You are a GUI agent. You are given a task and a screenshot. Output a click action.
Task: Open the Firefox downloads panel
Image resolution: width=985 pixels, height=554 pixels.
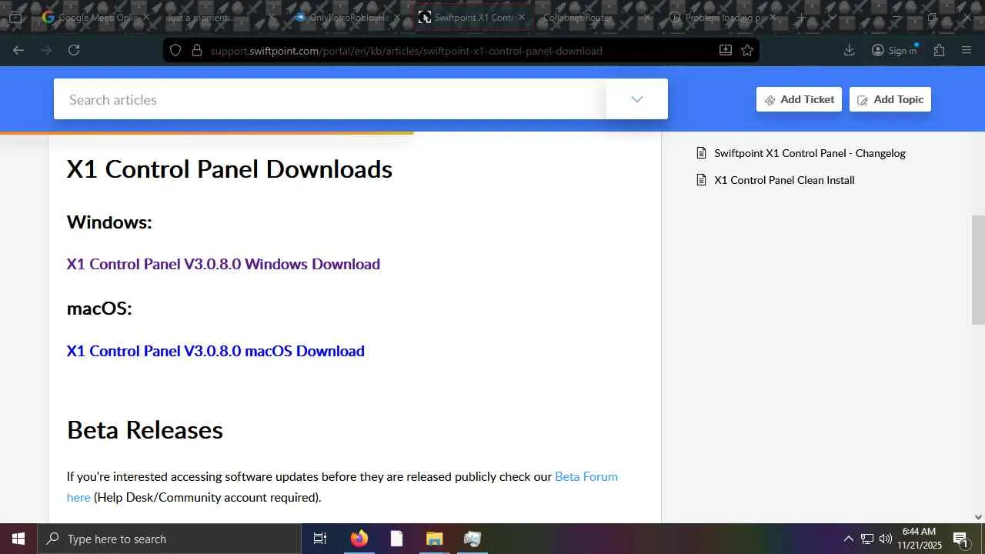(x=850, y=50)
